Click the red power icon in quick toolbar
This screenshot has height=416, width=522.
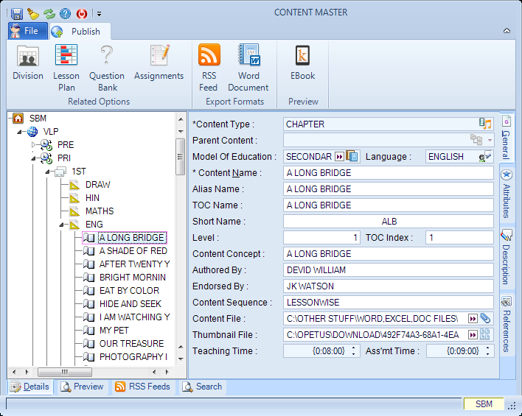point(82,14)
